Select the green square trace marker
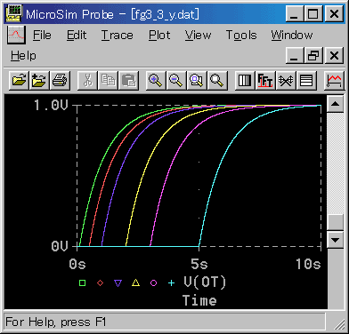 click(83, 282)
